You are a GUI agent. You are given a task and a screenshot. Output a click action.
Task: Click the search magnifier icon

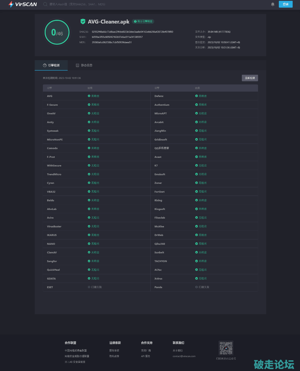45,4
